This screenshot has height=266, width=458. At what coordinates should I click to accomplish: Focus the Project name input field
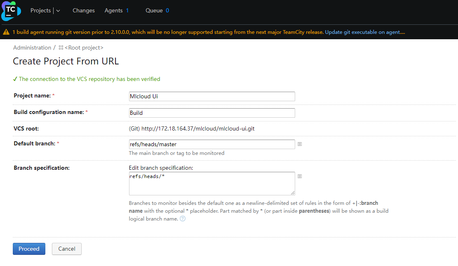[212, 96]
